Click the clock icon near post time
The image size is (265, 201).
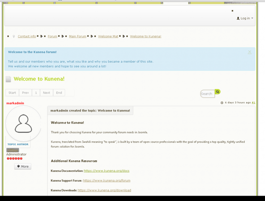point(222,103)
